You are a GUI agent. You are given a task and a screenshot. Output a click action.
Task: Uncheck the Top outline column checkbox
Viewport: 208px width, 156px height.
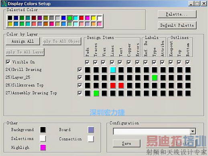click(x=179, y=62)
